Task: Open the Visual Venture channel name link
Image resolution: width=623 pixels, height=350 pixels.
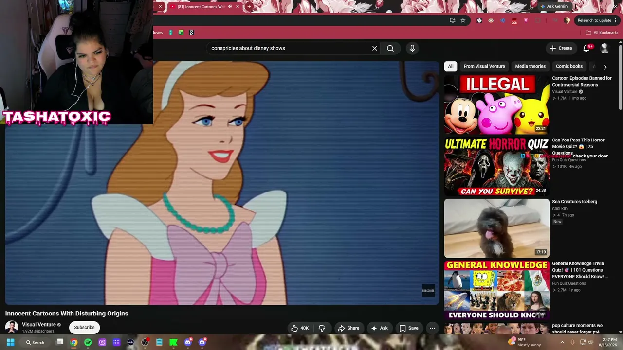Action: (39, 325)
